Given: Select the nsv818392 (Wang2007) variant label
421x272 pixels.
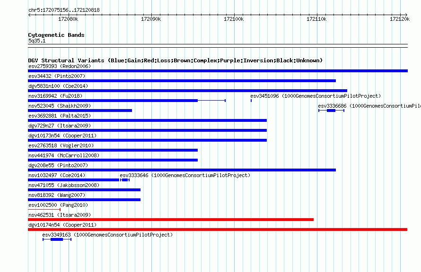Looking at the screenshot, I should [x=57, y=195].
